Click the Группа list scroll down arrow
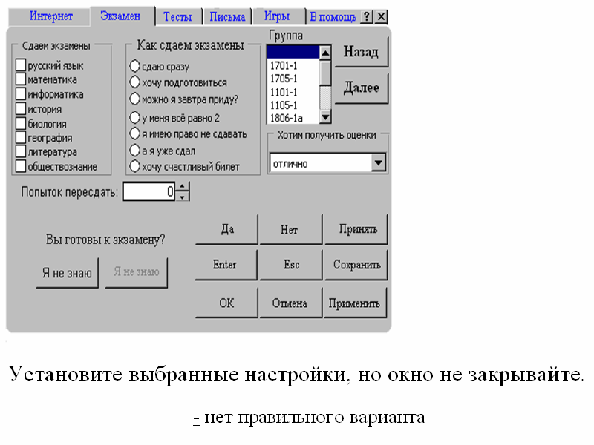The height and width of the screenshot is (445, 594). (325, 117)
